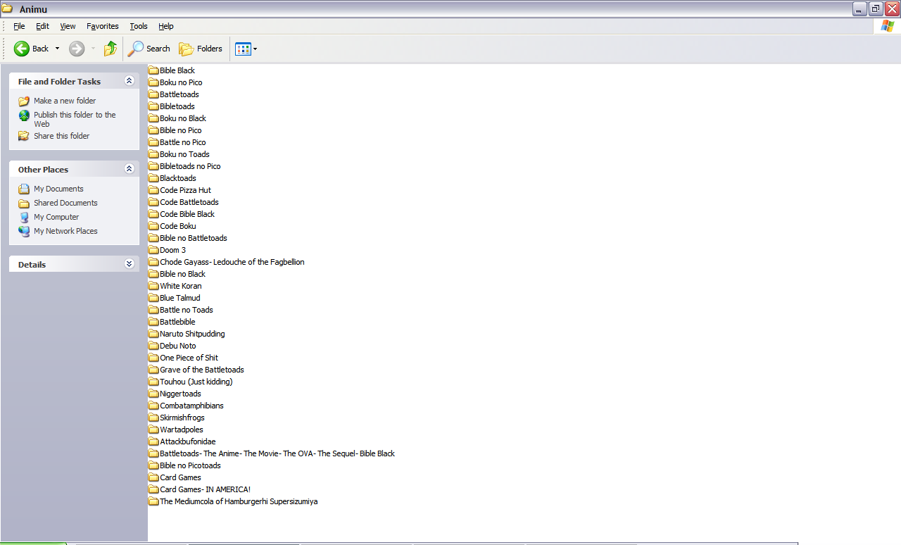This screenshot has width=901, height=545.
Task: Select the Bible no Picotoads folder name
Action: click(190, 465)
